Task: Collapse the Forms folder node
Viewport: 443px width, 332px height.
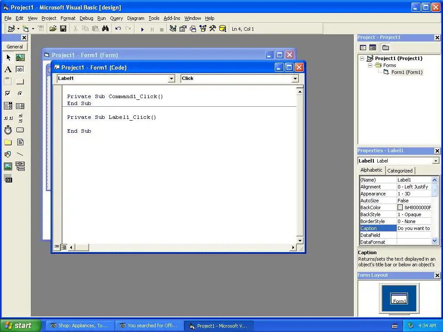Action: 370,65
